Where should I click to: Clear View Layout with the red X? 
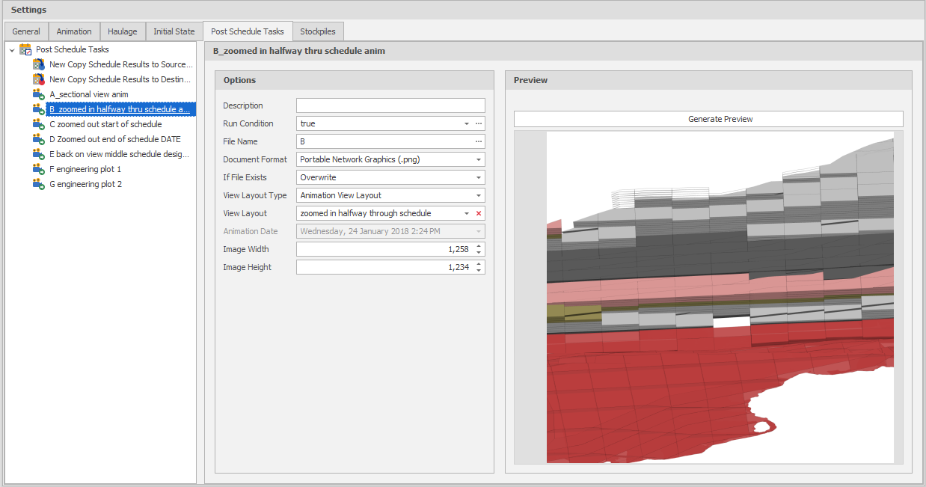479,213
